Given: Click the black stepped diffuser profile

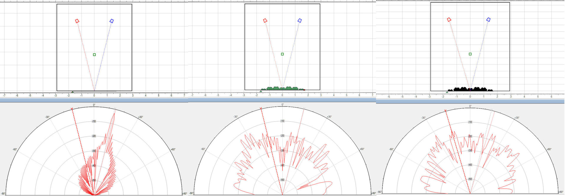Looking at the screenshot, I should click(470, 89).
